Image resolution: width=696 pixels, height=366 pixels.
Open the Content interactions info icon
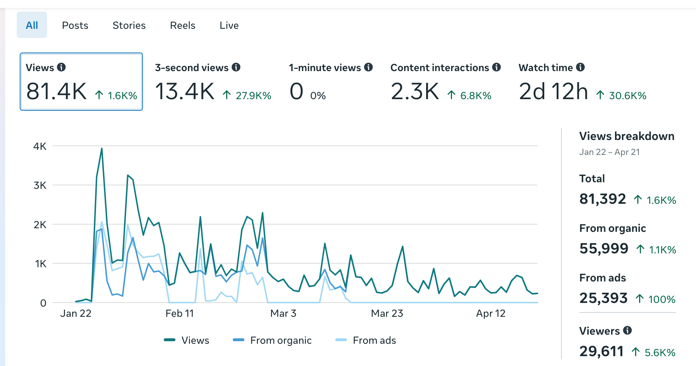tap(496, 67)
